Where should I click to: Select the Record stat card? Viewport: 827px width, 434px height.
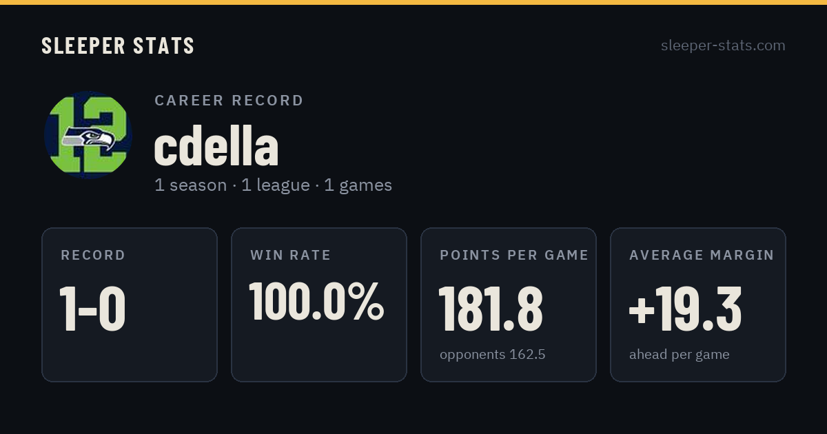(130, 304)
